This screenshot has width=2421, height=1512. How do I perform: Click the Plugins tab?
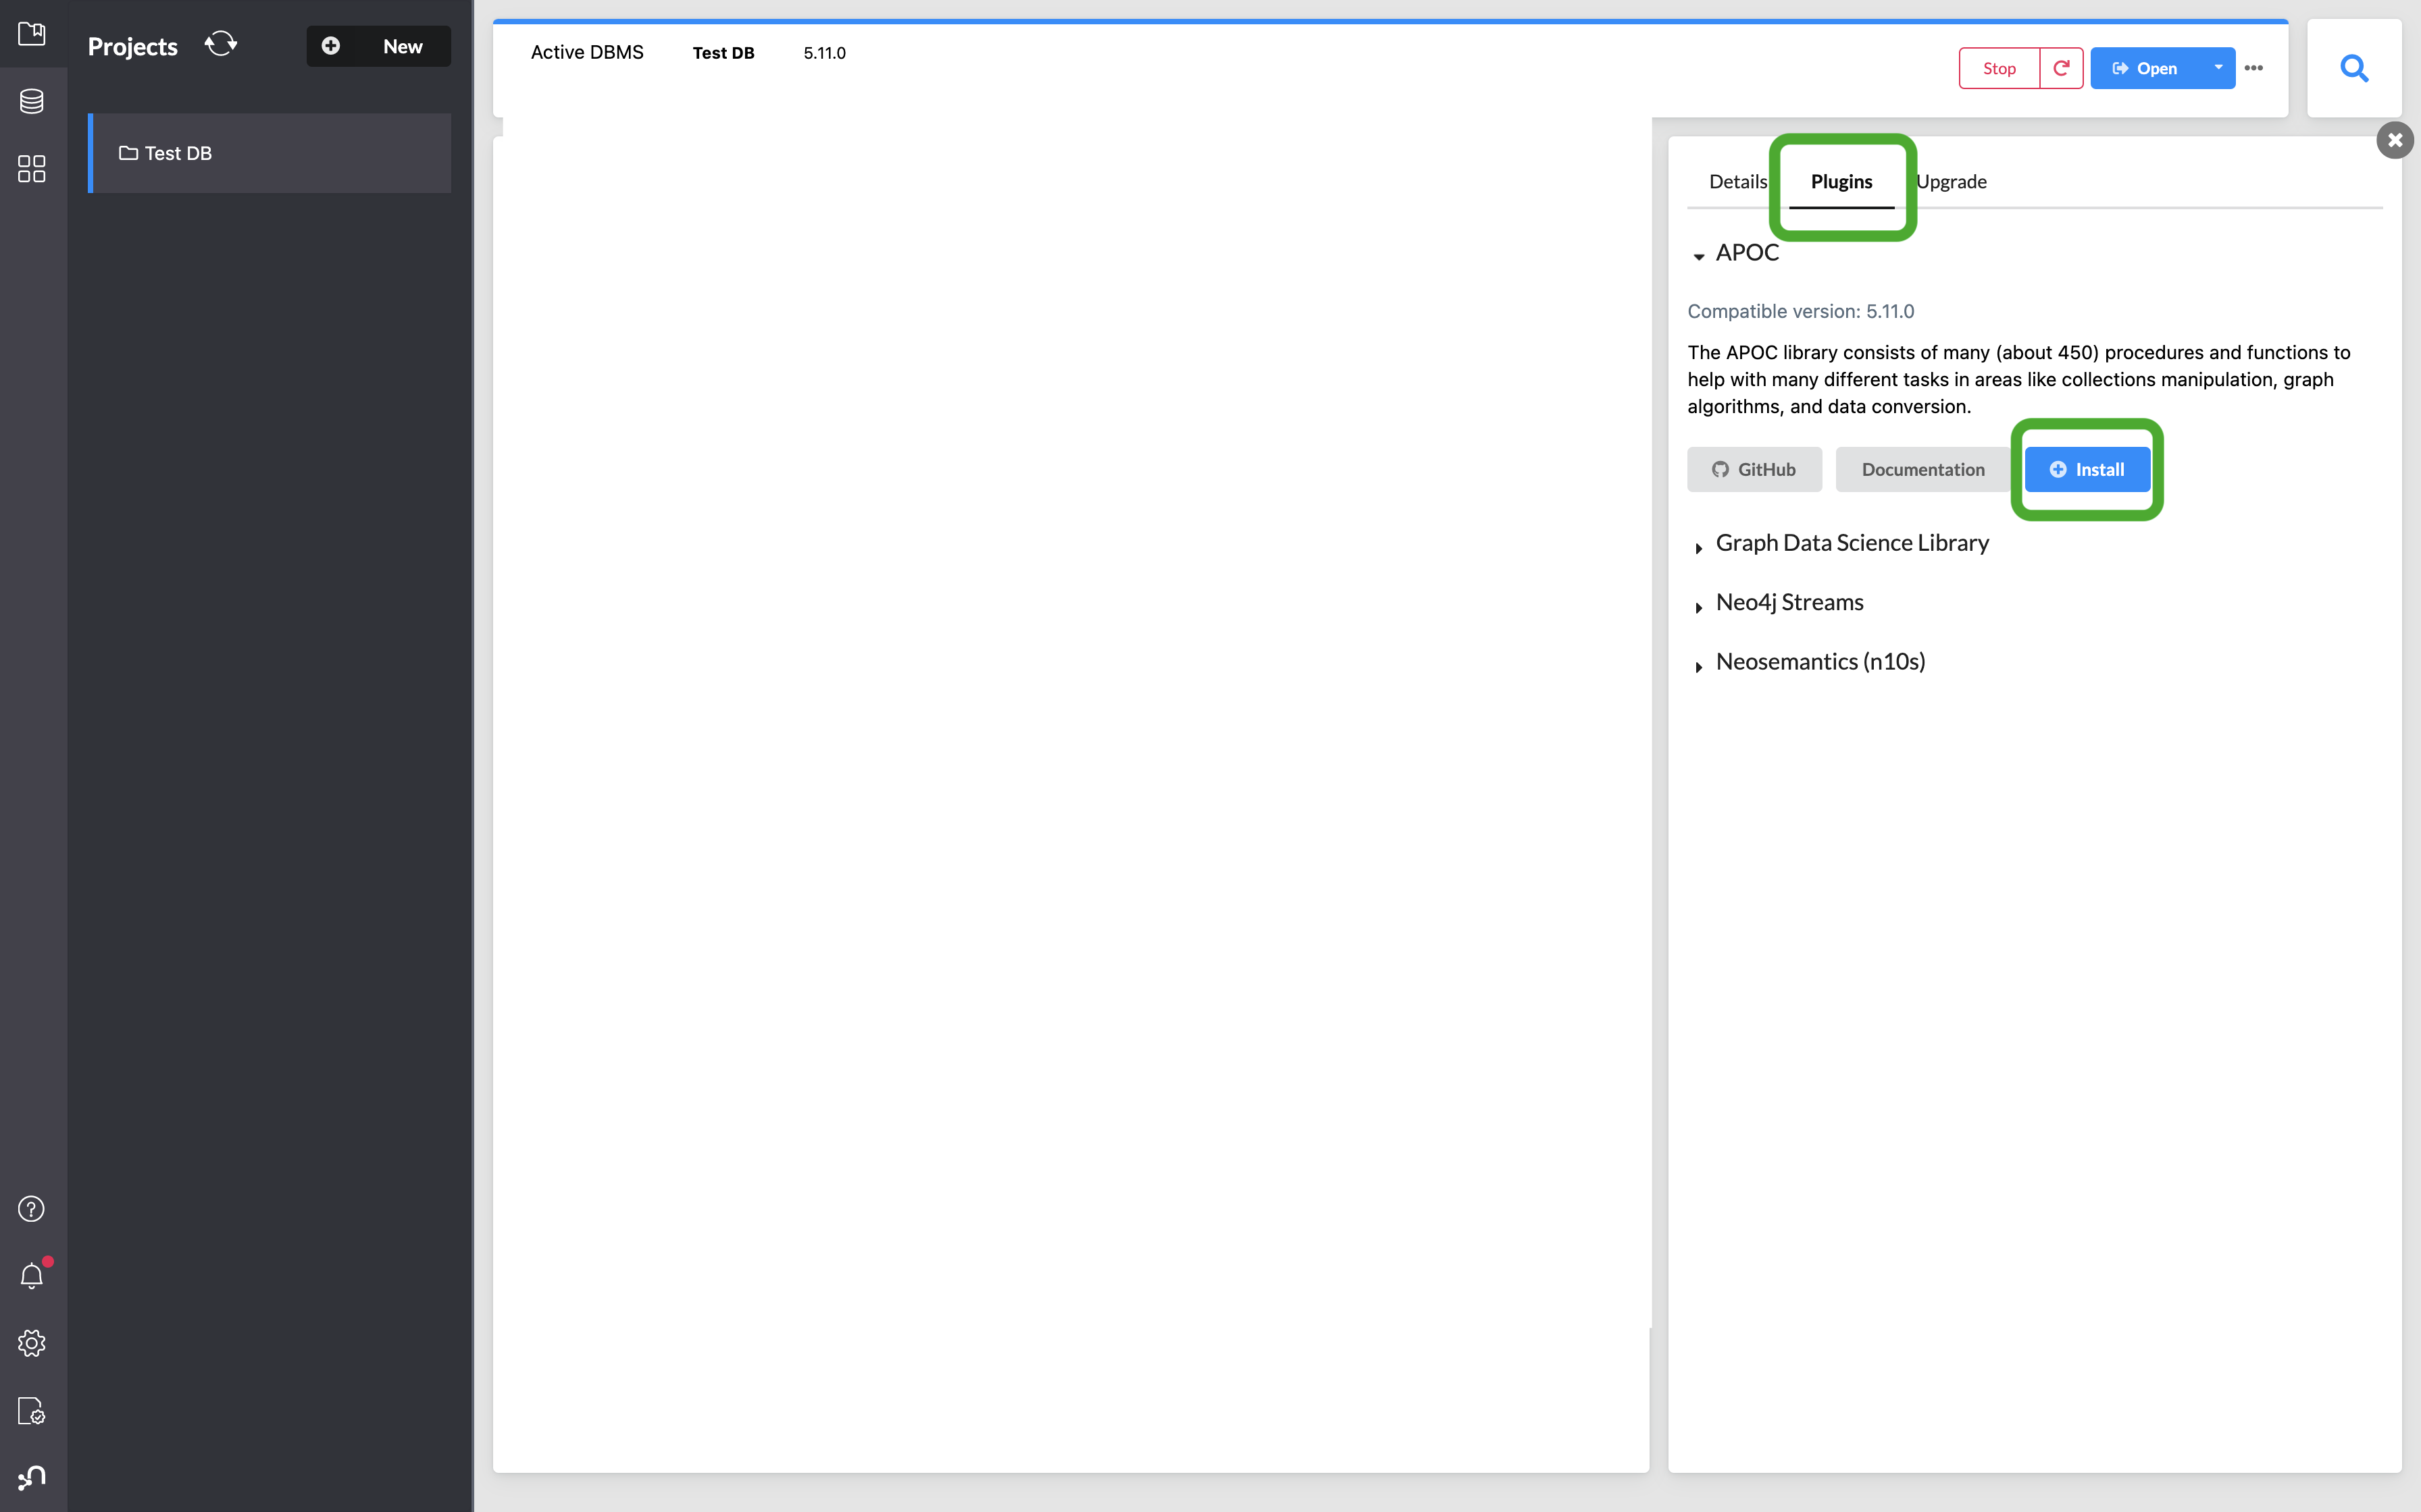1842,181
